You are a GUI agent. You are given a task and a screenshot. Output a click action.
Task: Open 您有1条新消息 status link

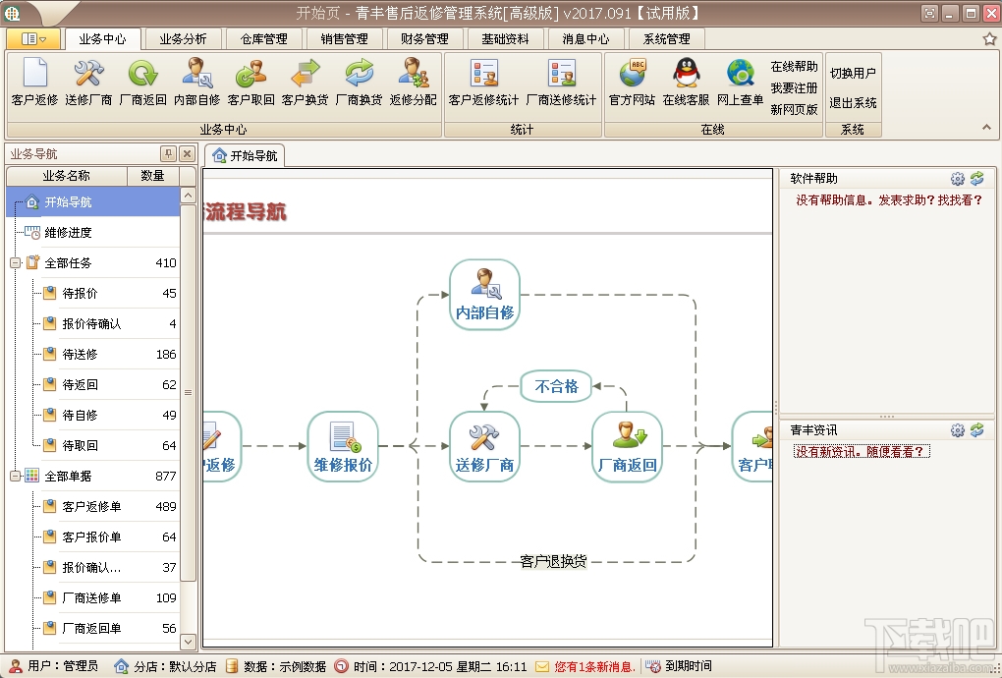pyautogui.click(x=594, y=666)
